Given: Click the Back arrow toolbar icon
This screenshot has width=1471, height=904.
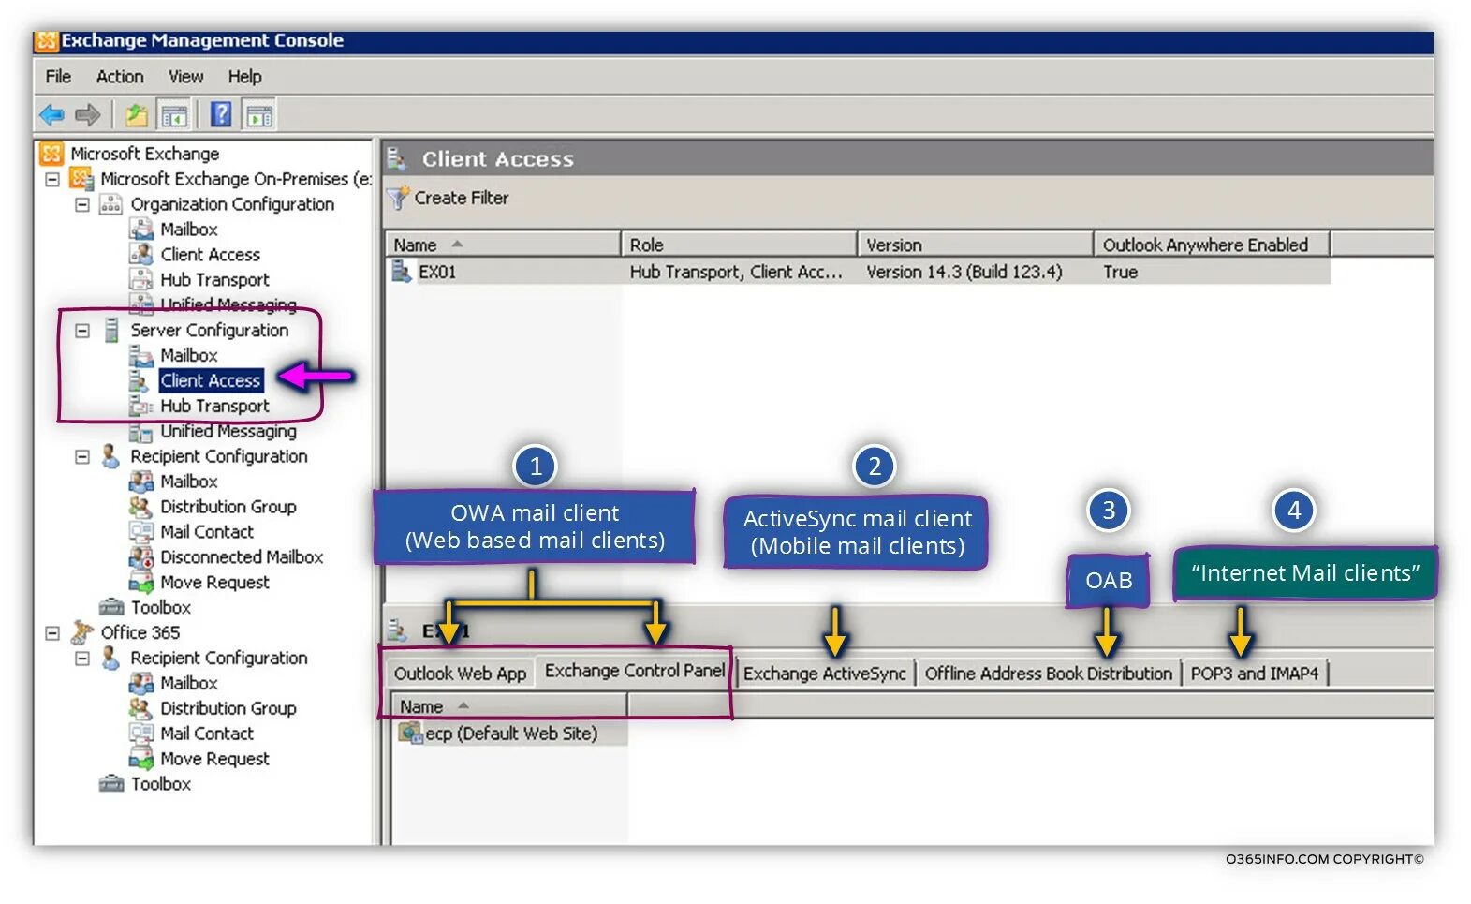Looking at the screenshot, I should click(x=51, y=115).
